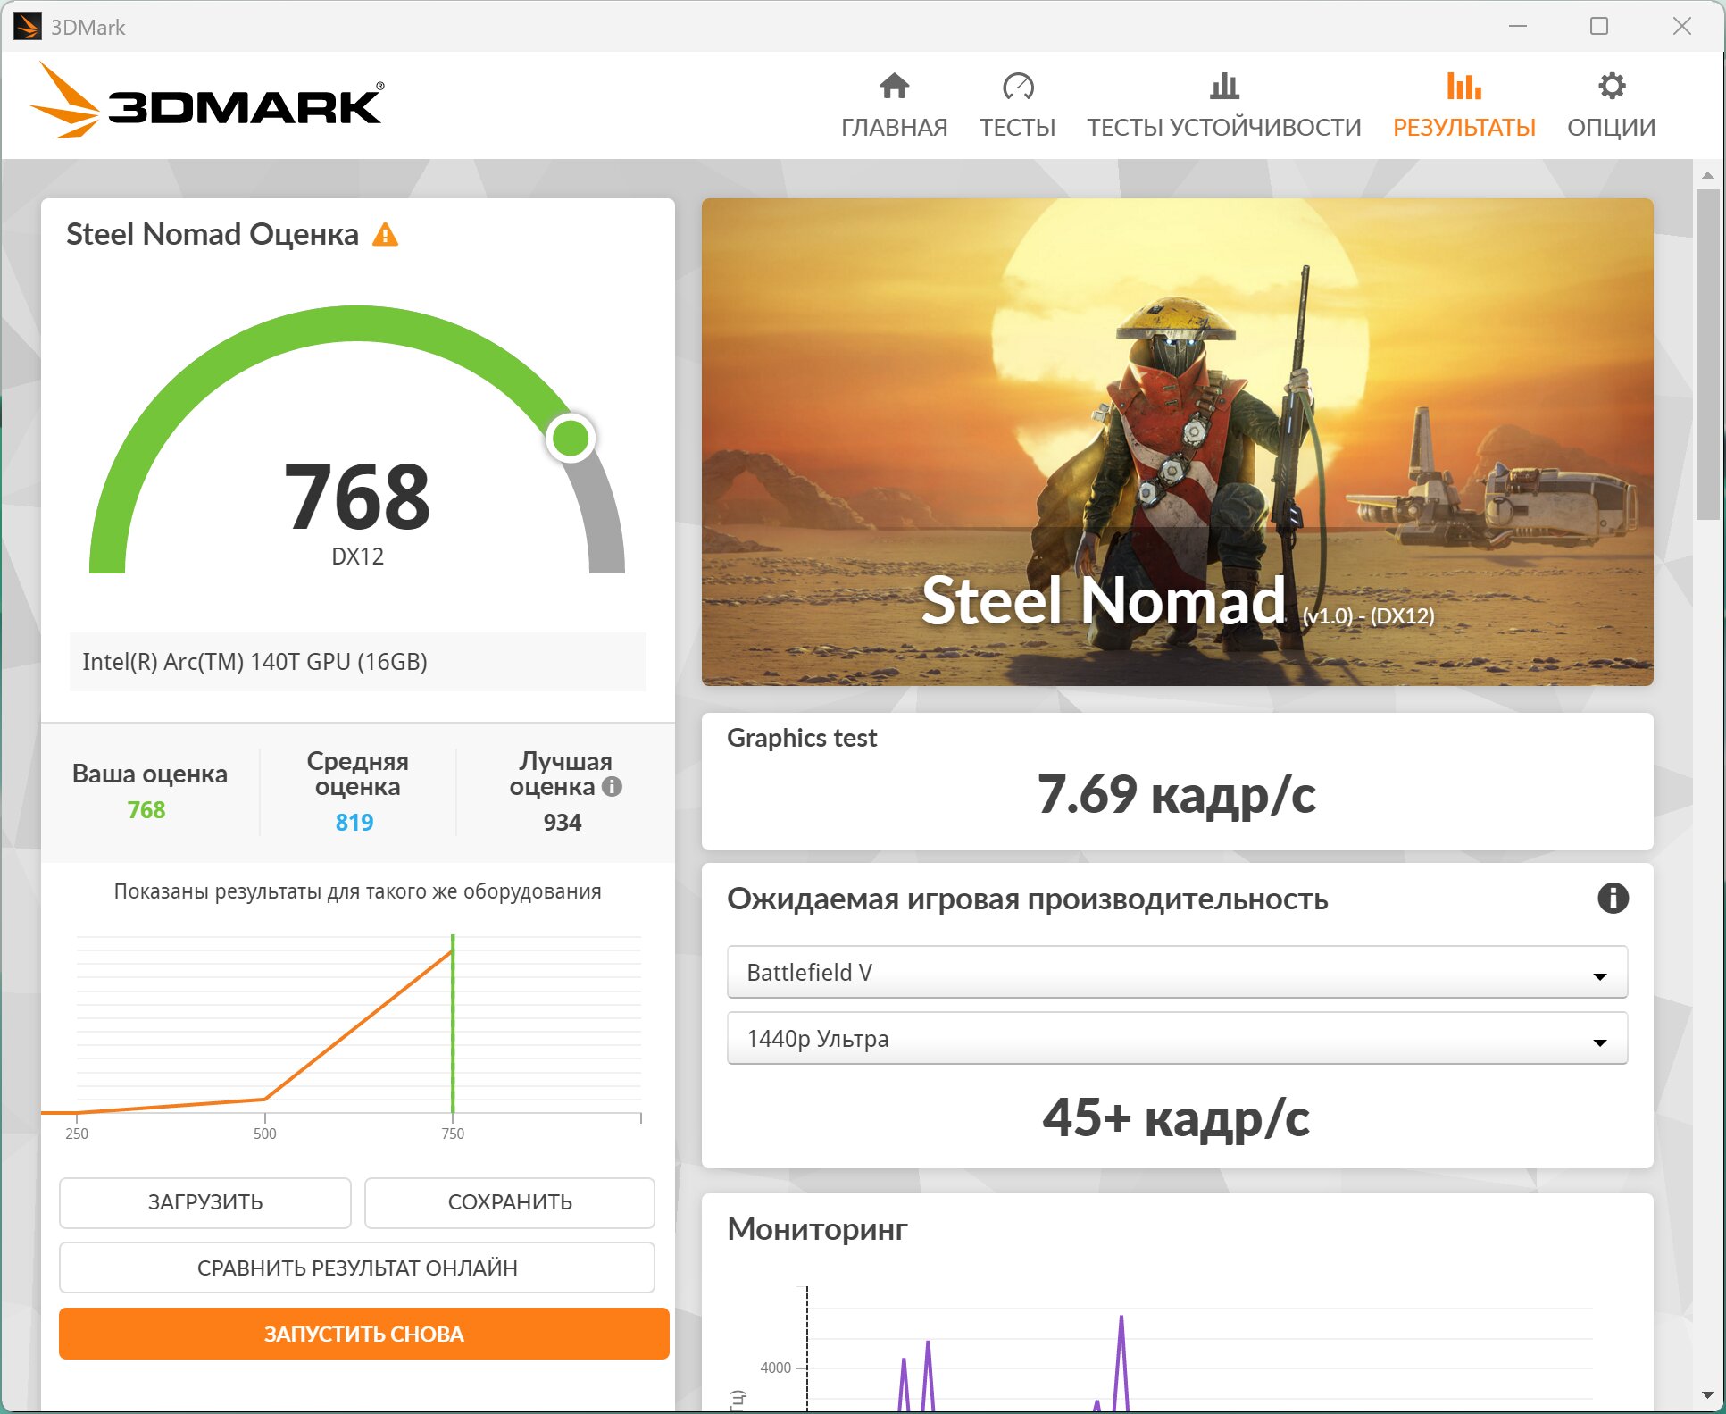Click the bar chart icon above ТЕСТЫ УСТОЙЧИВОСТИ
This screenshot has height=1414, width=1726.
coord(1224,87)
